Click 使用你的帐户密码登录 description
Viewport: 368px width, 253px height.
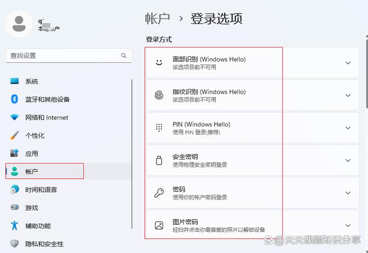[199, 197]
